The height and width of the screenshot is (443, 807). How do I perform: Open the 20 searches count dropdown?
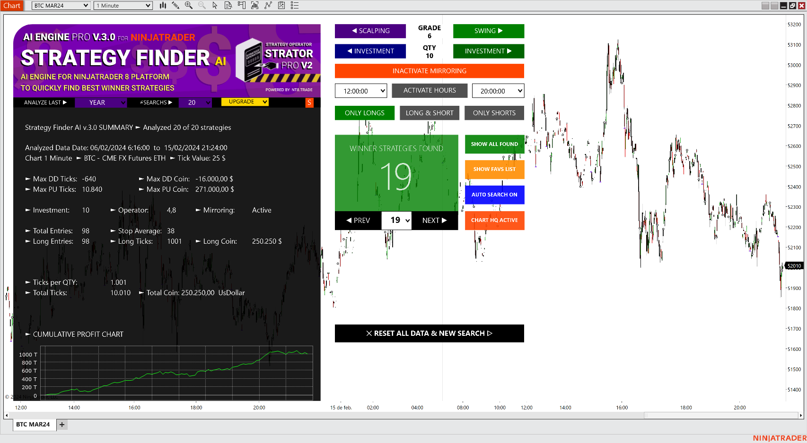[195, 102]
